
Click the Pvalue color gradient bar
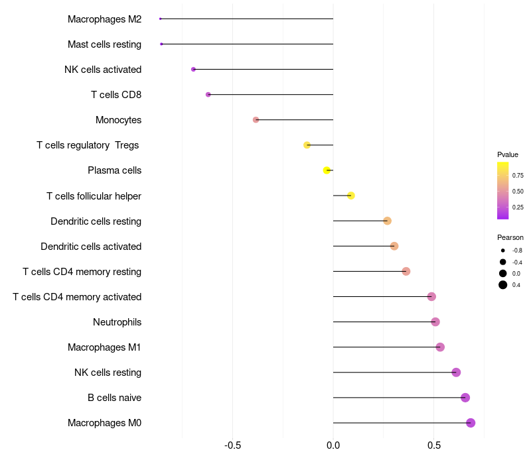503,190
